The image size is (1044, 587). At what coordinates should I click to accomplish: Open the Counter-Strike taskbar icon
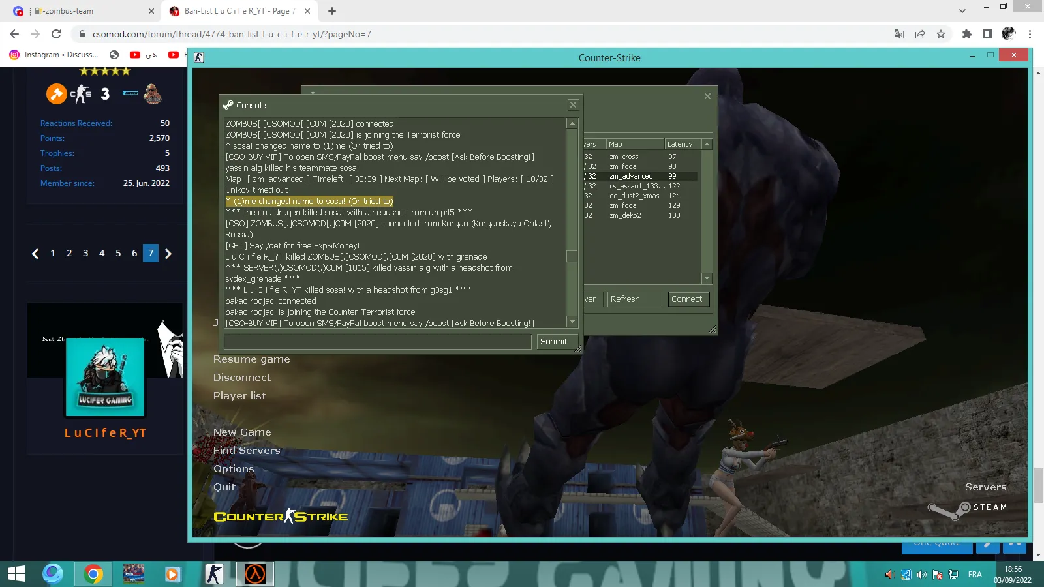tap(214, 574)
